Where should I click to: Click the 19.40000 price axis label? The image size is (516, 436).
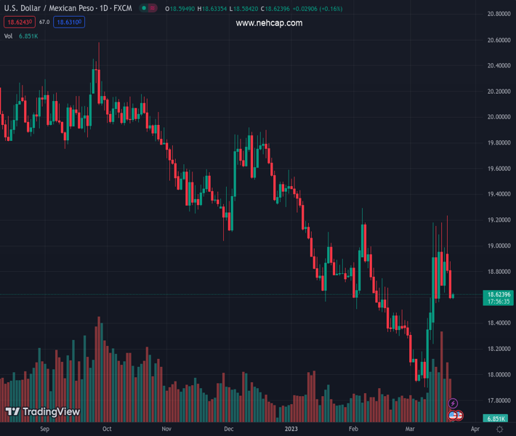click(x=499, y=194)
